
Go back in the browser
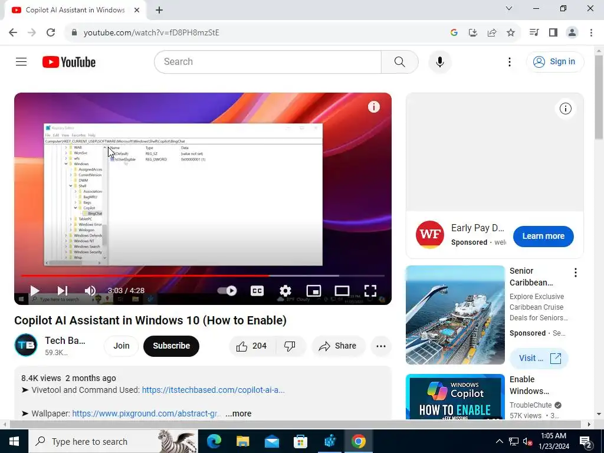13,32
